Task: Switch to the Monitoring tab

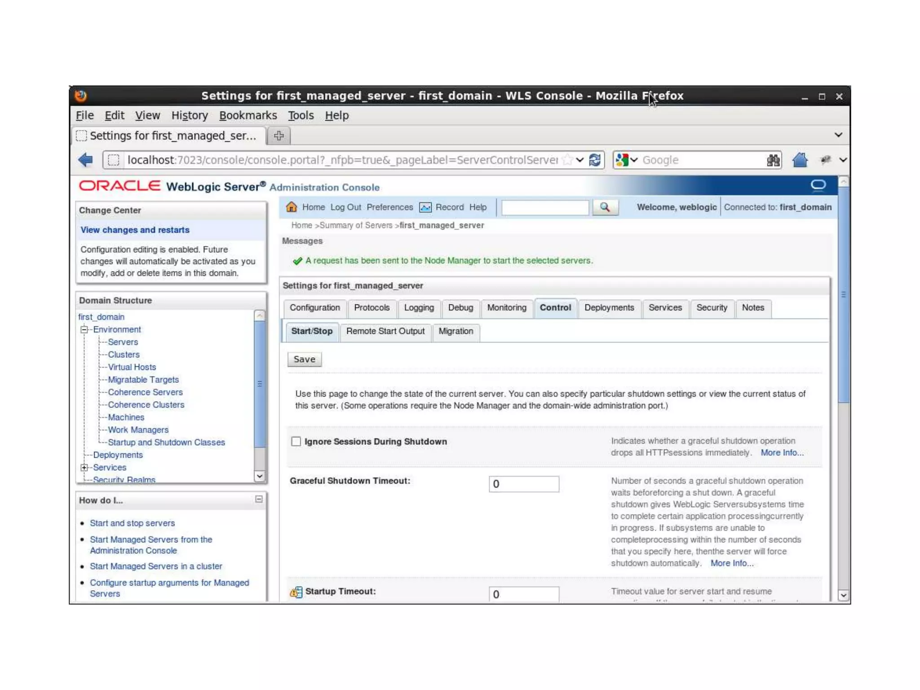Action: 507,308
